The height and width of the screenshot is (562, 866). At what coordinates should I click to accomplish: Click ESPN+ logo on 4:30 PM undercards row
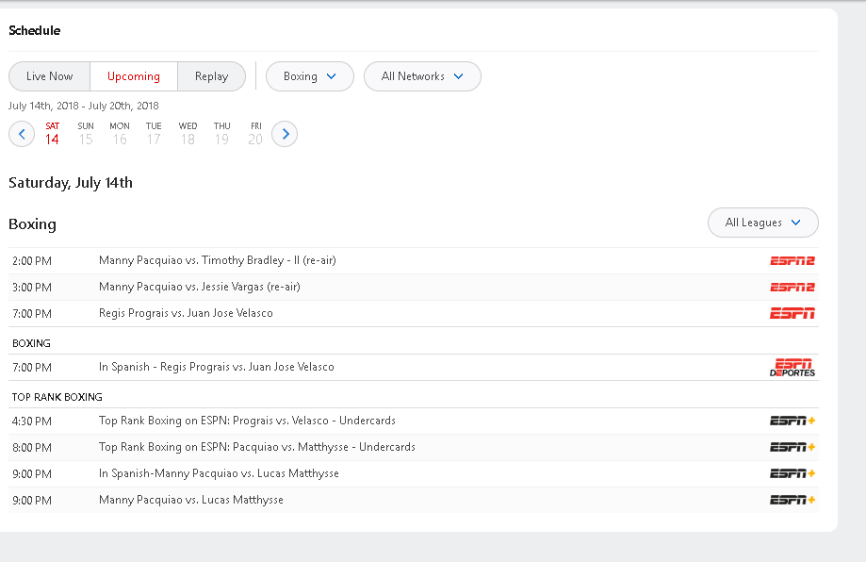tap(792, 421)
